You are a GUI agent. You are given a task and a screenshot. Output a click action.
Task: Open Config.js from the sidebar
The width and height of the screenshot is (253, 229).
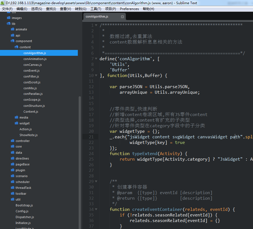click(x=22, y=211)
